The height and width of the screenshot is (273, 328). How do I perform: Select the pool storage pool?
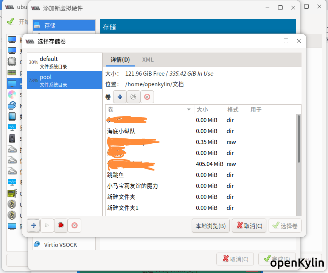tap(64, 81)
